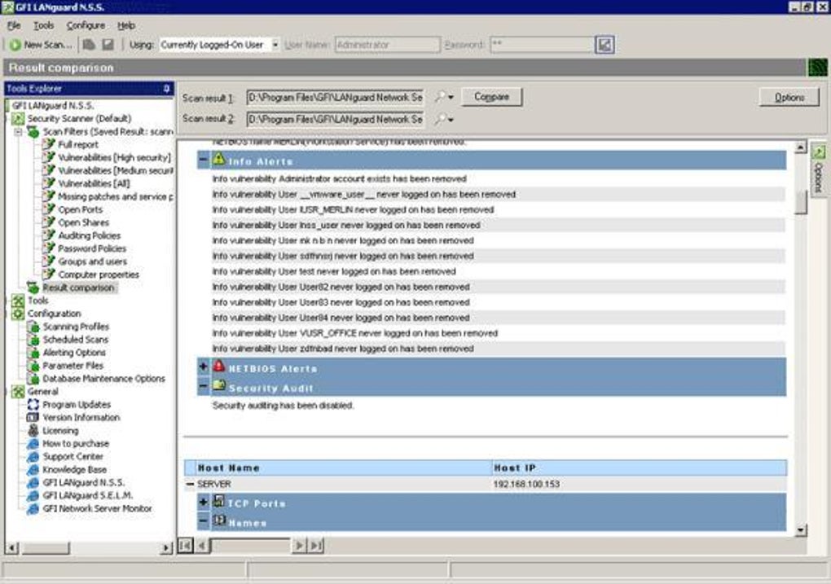Image resolution: width=831 pixels, height=584 pixels.
Task: Select Groups and users filter icon
Action: 49,261
